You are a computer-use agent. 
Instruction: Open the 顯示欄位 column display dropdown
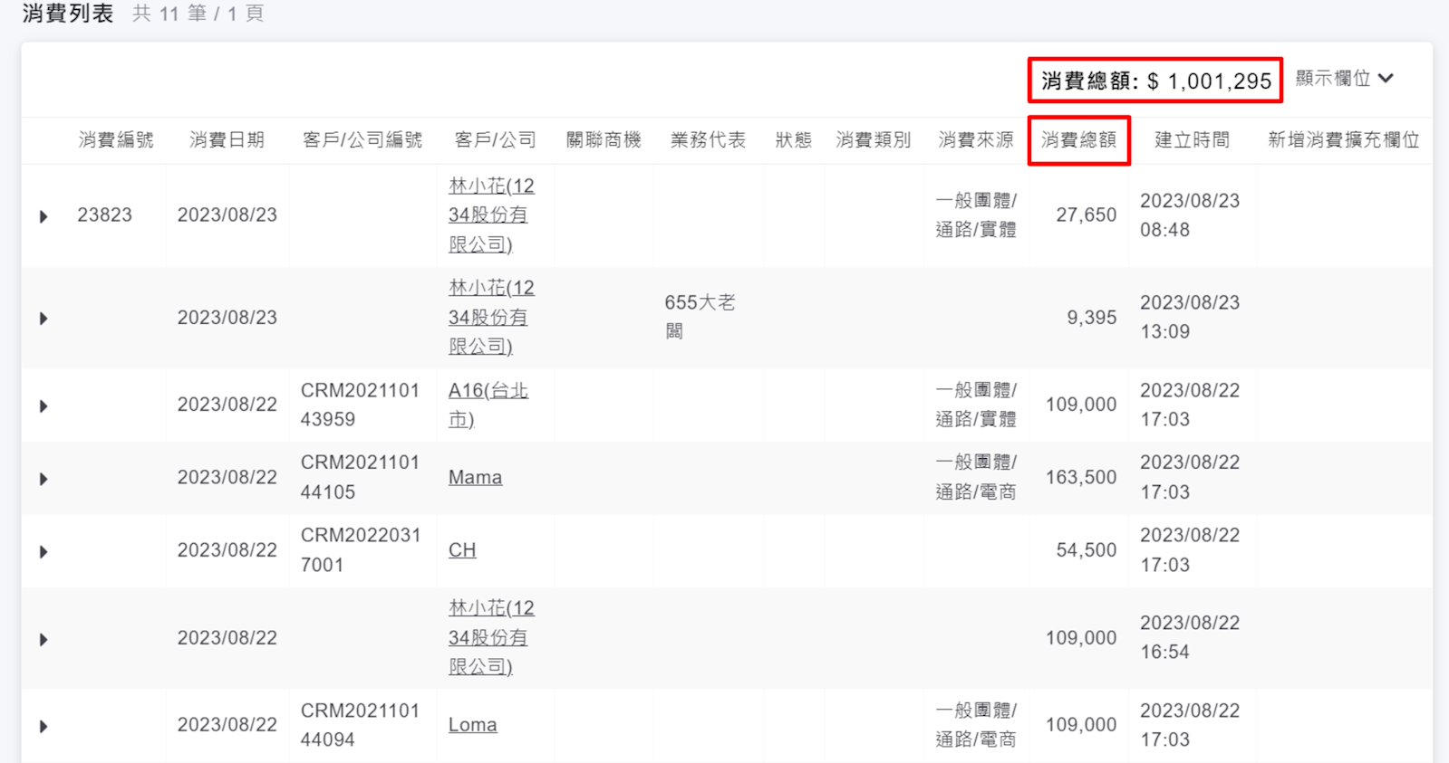coord(1344,79)
